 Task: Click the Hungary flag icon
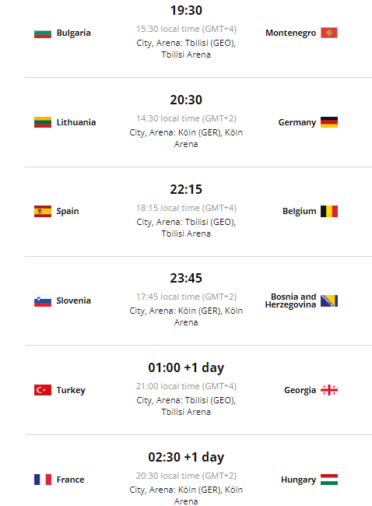pos(329,480)
